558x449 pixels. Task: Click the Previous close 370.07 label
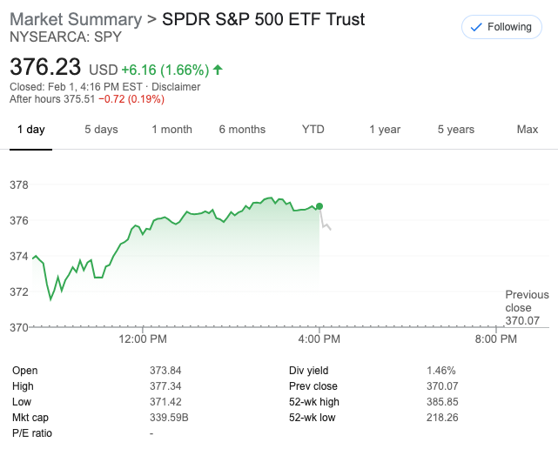coord(527,308)
